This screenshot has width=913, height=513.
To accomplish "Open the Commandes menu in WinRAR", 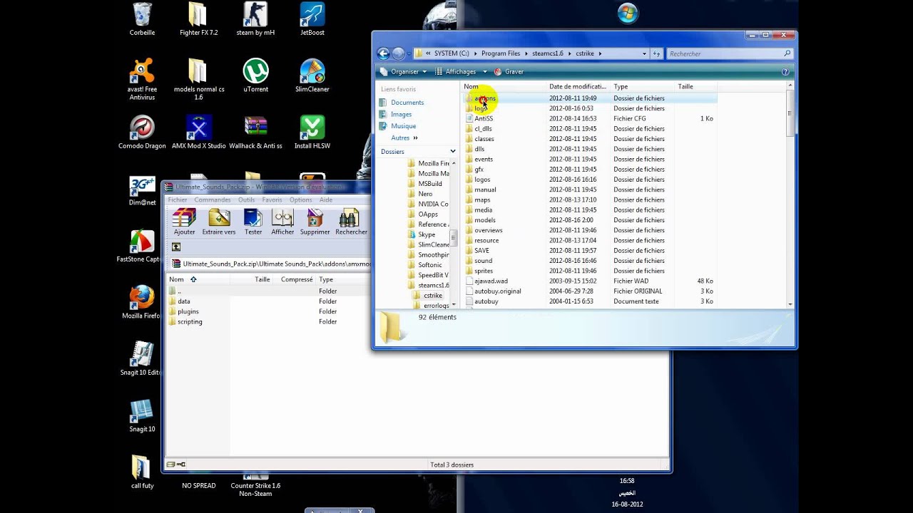I will point(213,200).
